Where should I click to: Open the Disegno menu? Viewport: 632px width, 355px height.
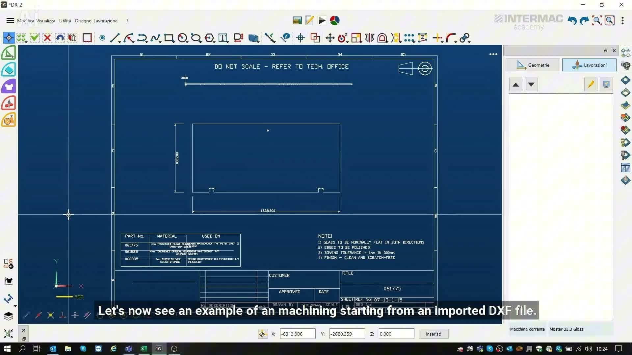83,21
